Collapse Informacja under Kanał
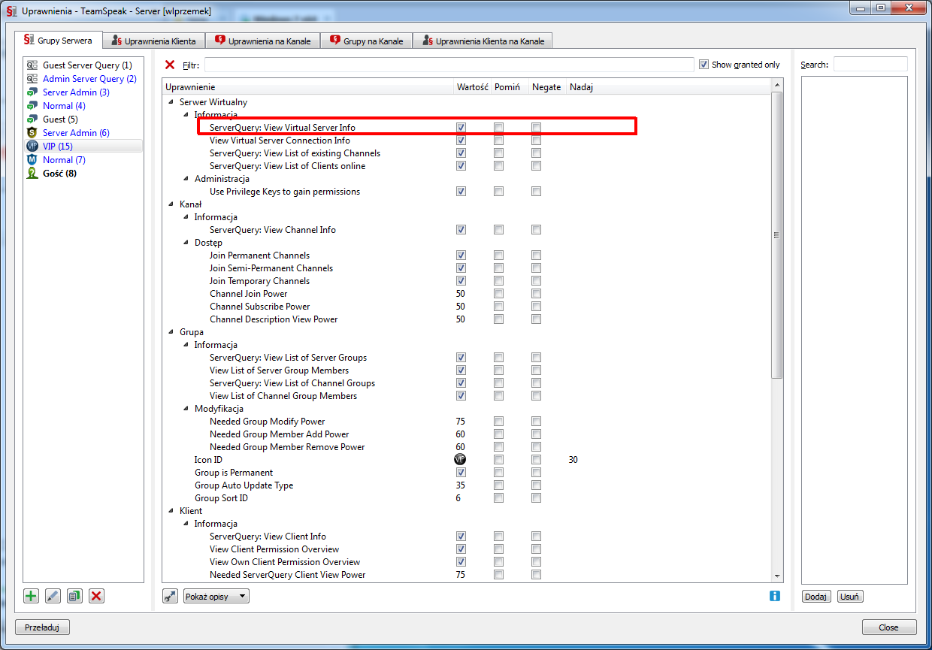The height and width of the screenshot is (650, 932). 186,217
